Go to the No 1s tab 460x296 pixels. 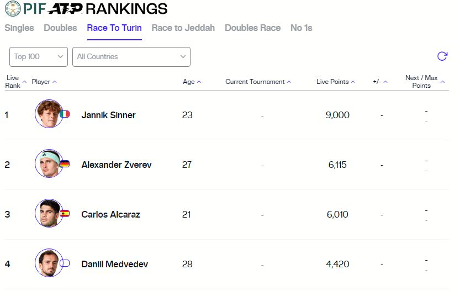[301, 28]
